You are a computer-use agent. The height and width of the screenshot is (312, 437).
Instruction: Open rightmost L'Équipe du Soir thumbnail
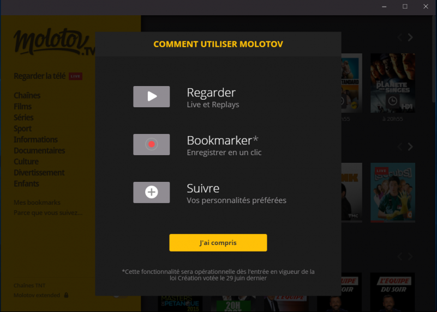click(x=393, y=292)
